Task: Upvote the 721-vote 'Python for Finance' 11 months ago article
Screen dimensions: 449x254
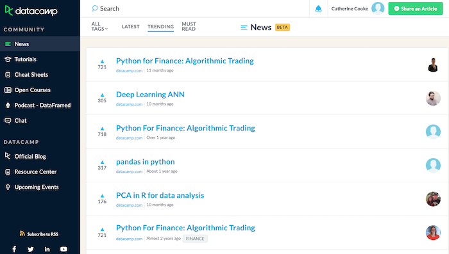Action: (x=102, y=61)
